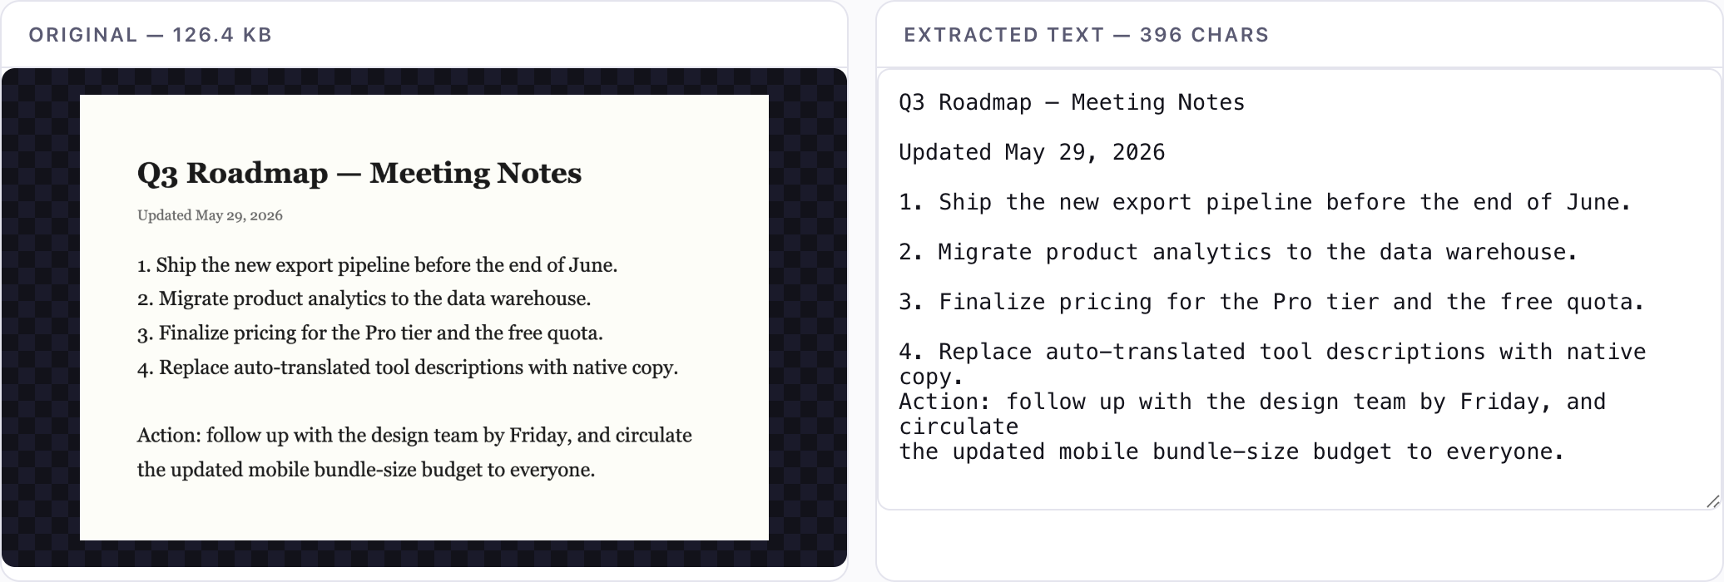The image size is (1724, 582).
Task: Place cursor on the extracted Replace auto-translated line
Action: coord(1272,364)
